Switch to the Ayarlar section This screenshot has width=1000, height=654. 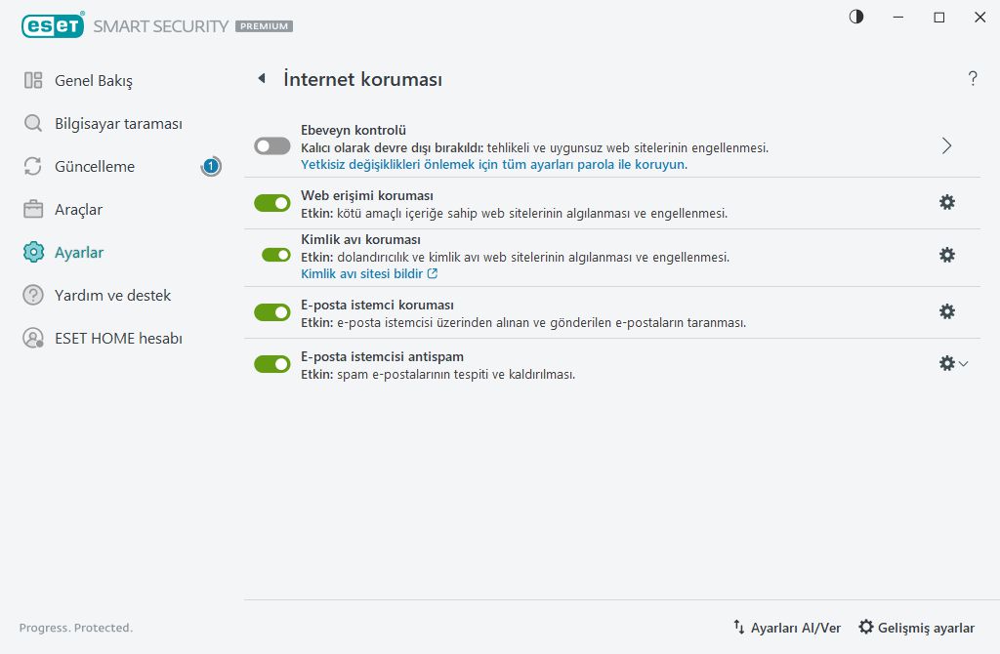click(81, 252)
